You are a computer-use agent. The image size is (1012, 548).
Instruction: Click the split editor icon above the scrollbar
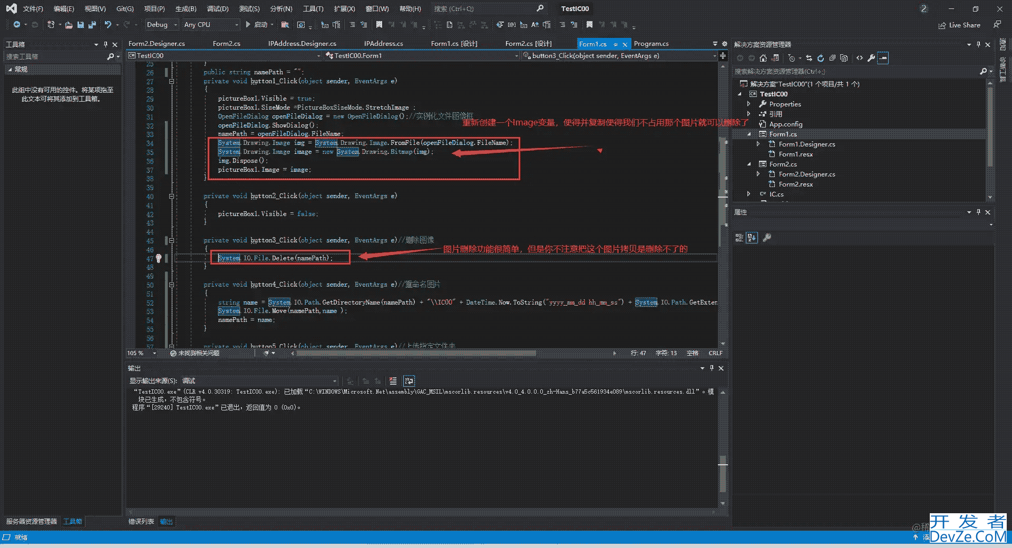click(x=723, y=56)
